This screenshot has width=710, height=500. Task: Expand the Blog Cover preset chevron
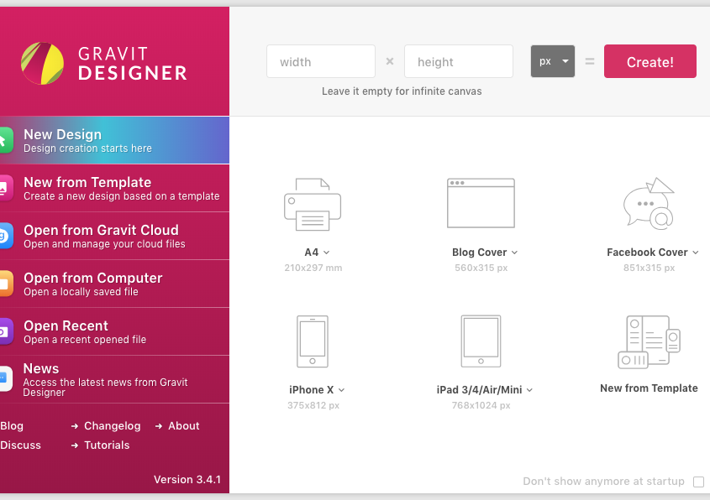(x=514, y=253)
